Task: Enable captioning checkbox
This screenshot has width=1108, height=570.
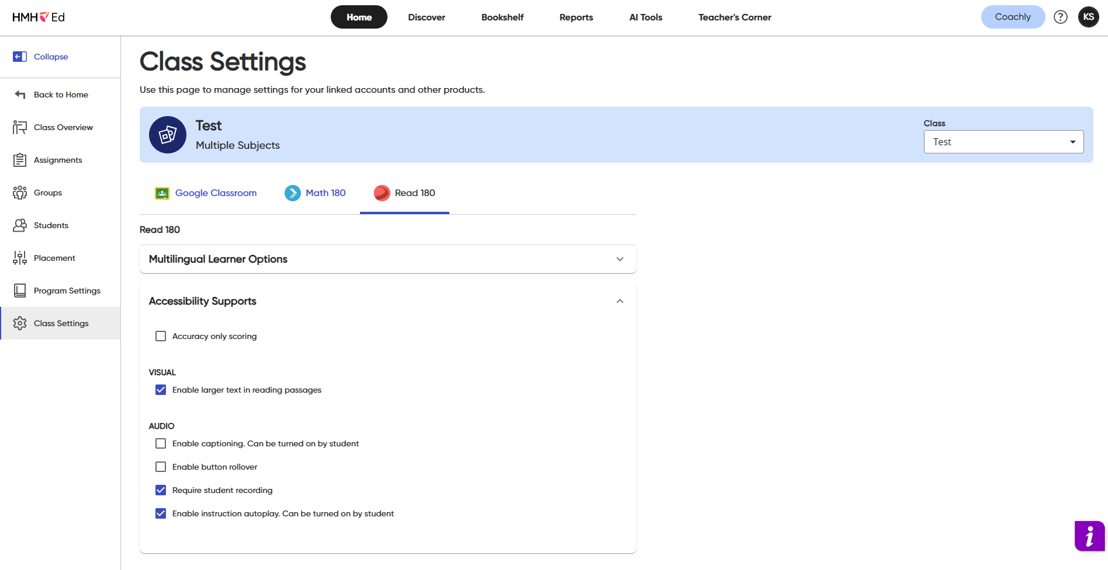Action: click(161, 443)
